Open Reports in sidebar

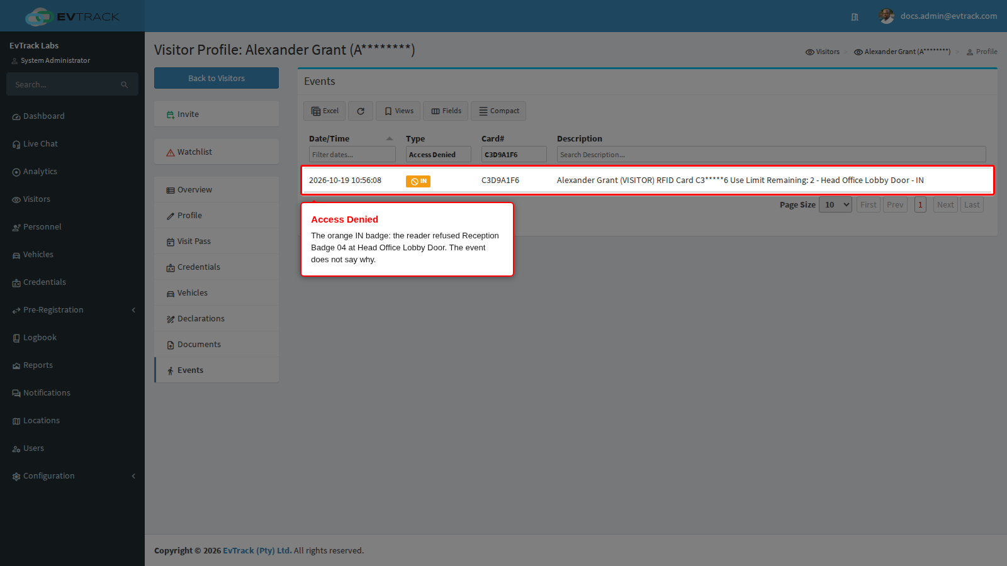pos(72,365)
